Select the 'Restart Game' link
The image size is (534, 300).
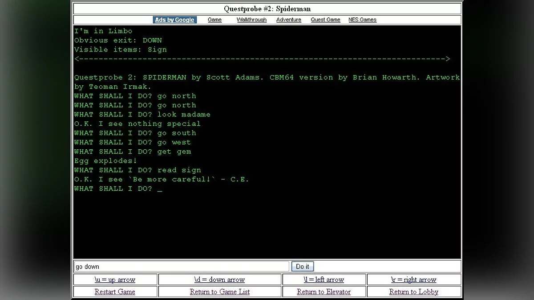(x=115, y=292)
